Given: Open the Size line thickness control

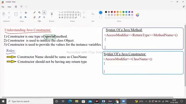Looking at the screenshot, I should [x=93, y=14].
